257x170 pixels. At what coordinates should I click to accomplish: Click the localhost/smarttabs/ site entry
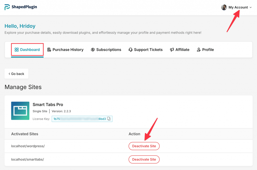click(x=28, y=159)
